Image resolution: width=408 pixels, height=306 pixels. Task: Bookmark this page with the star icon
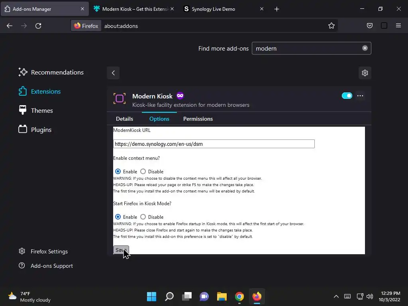tap(331, 26)
